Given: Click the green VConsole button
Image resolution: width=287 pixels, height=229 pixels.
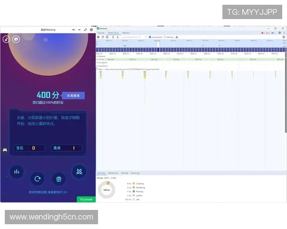Looking at the screenshot, I should [85, 199].
